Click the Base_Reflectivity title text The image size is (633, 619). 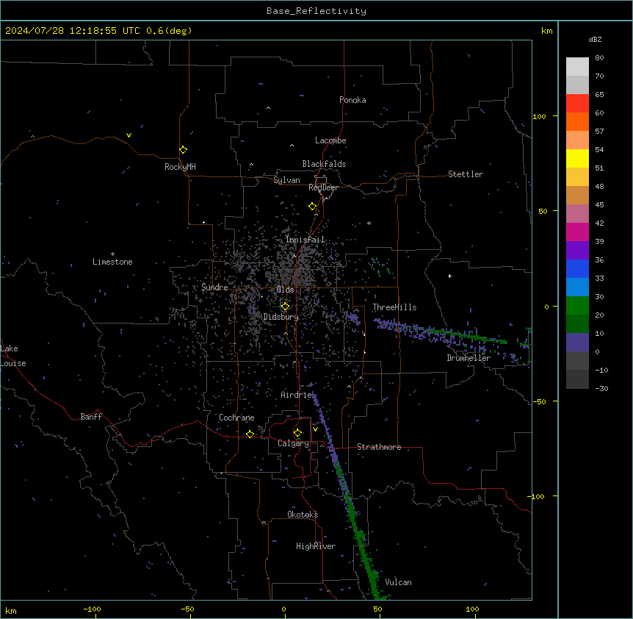point(316,11)
